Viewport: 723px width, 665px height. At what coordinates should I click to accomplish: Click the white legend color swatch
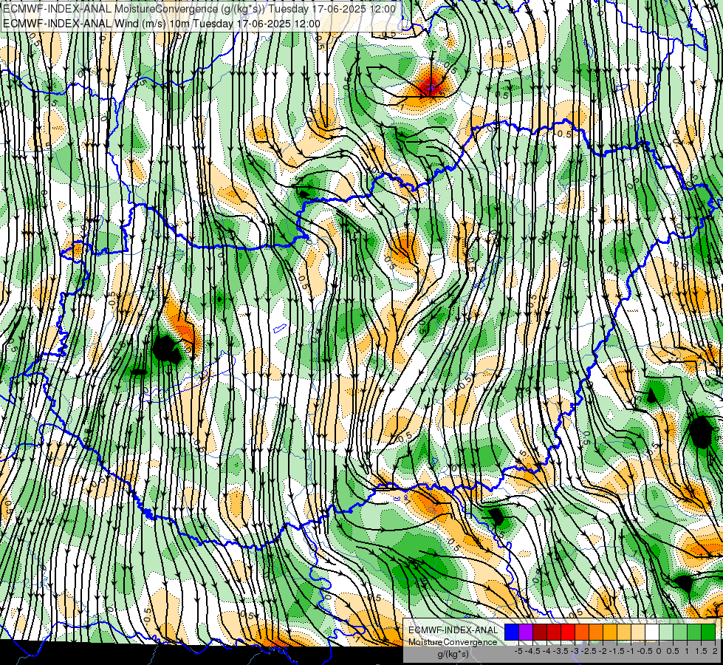click(x=652, y=632)
